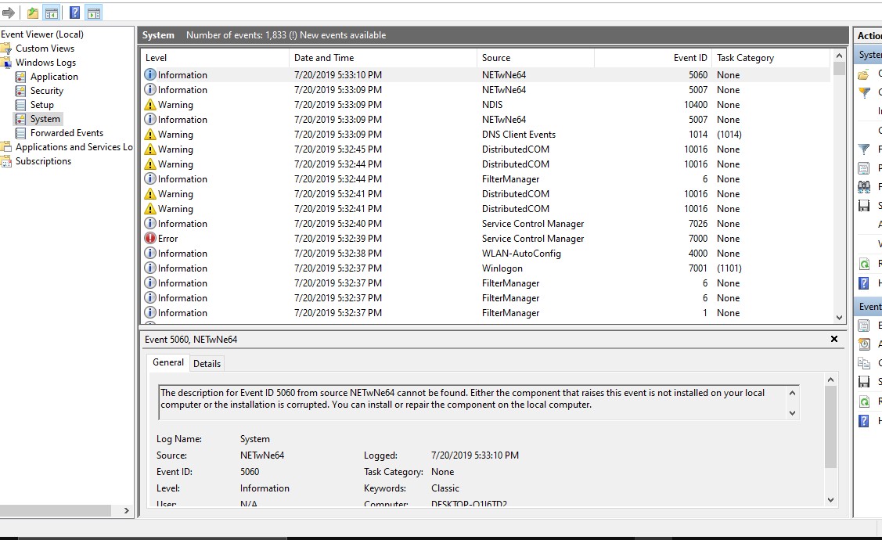Click the Up One Level folder icon
882x540 pixels.
coord(32,13)
